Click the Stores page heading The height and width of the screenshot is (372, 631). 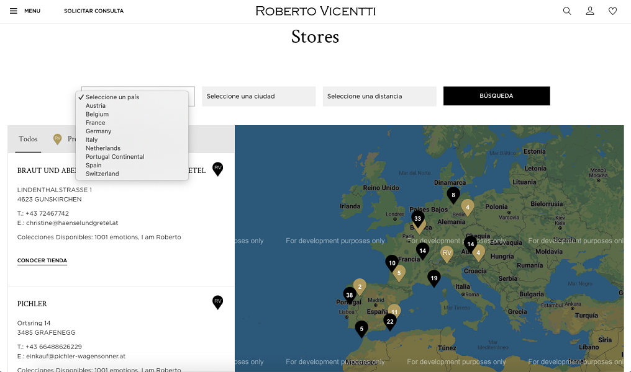315,37
